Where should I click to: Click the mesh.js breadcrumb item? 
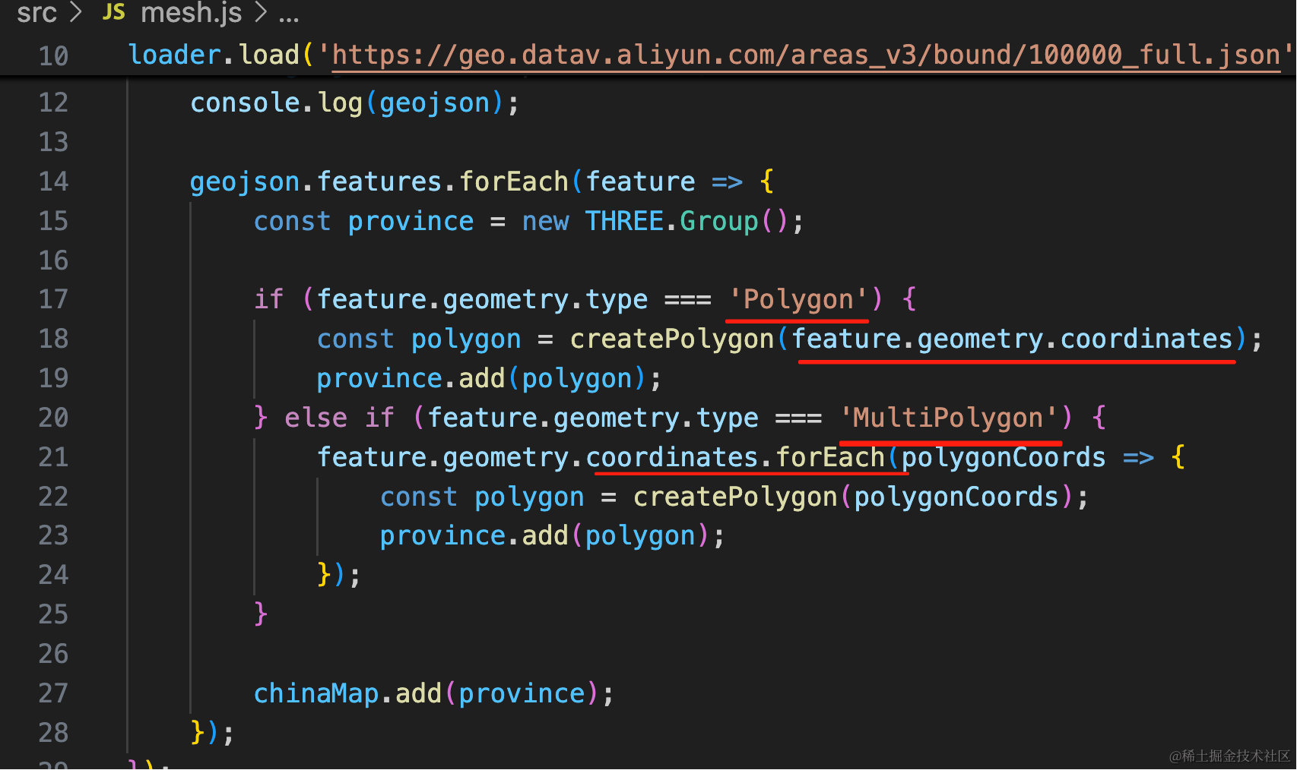(x=192, y=13)
